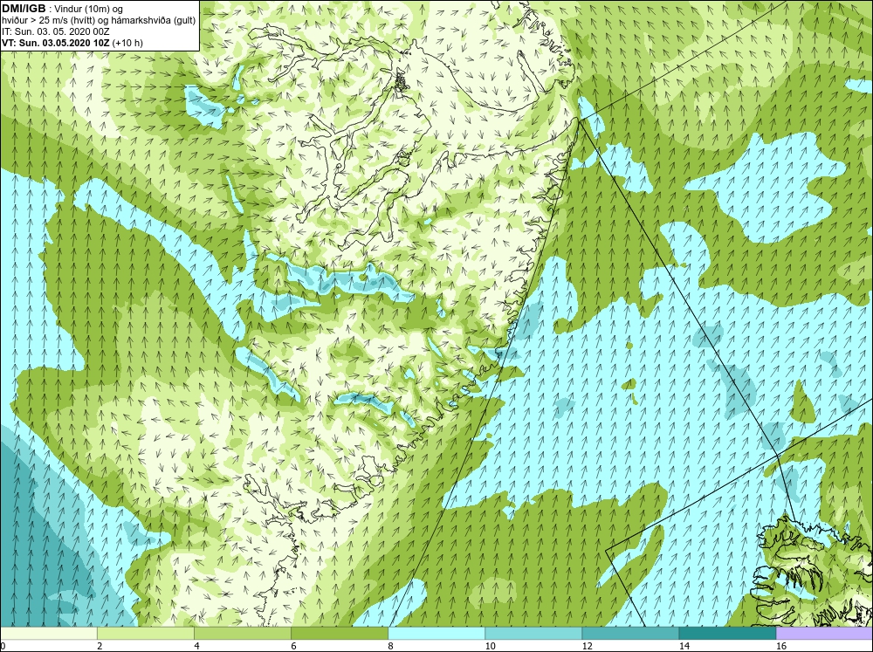Click the legend scale label '12'
The width and height of the screenshot is (873, 652).
(x=587, y=646)
